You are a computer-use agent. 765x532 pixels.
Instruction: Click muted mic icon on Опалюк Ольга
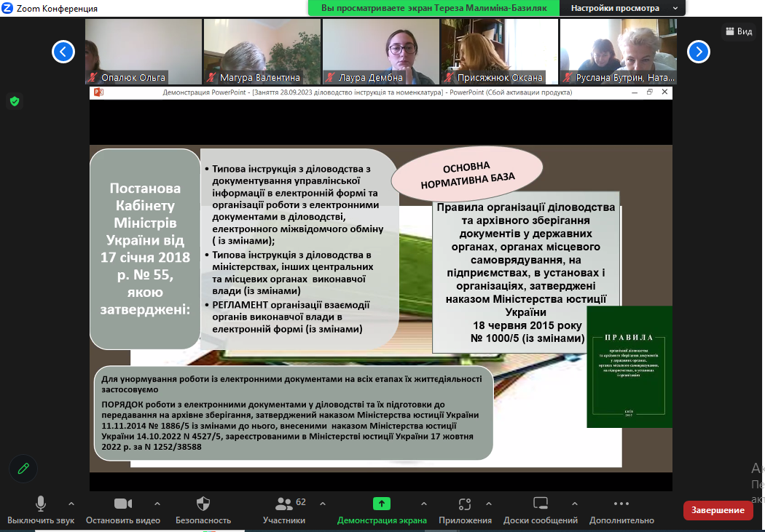[93, 77]
